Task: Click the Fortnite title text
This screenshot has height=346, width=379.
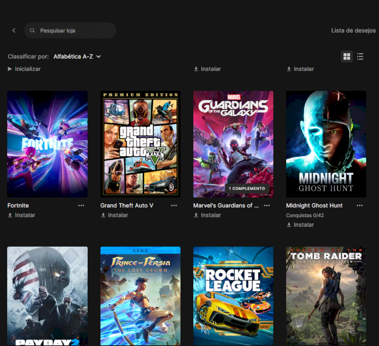Action: tap(18, 206)
